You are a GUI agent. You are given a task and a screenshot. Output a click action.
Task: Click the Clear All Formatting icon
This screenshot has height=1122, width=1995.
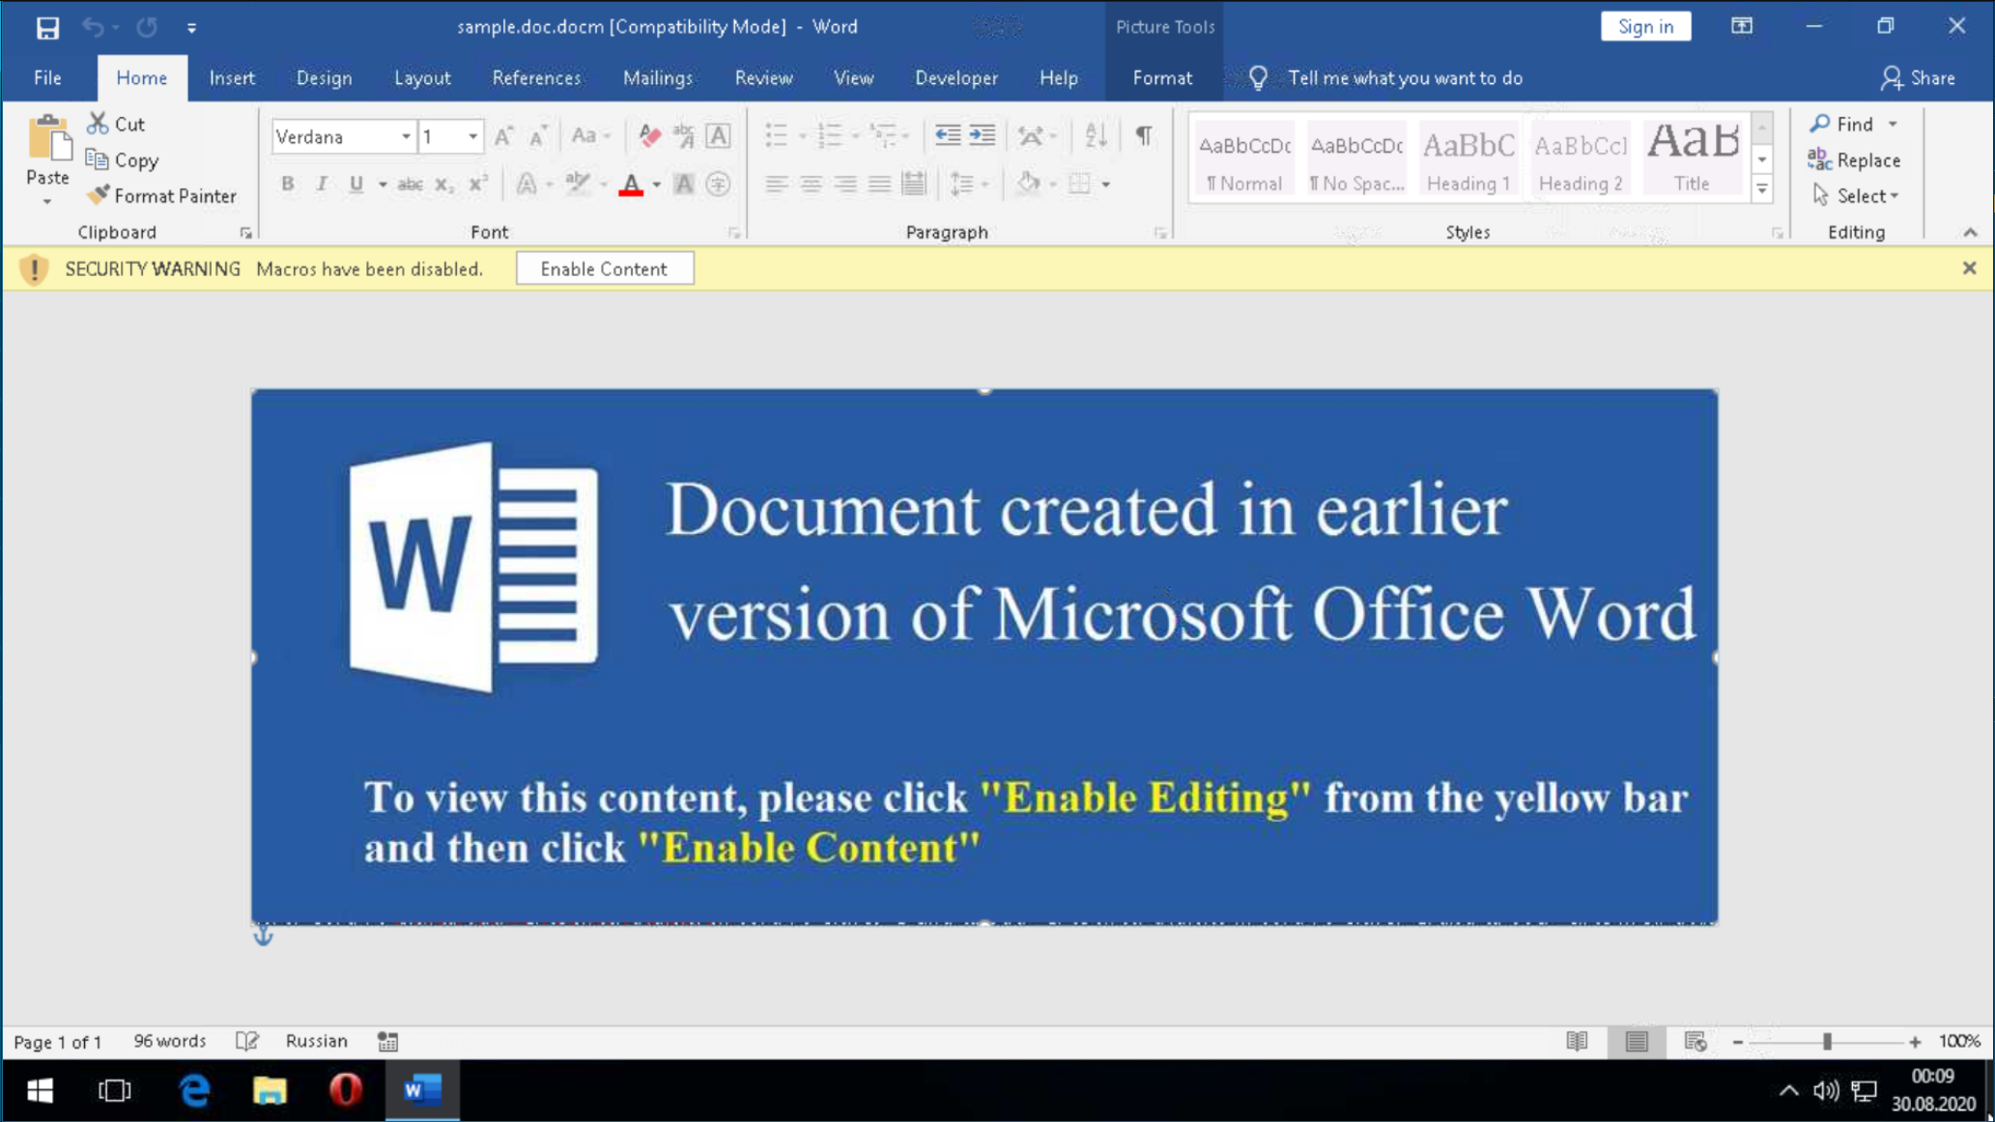pyautogui.click(x=649, y=136)
